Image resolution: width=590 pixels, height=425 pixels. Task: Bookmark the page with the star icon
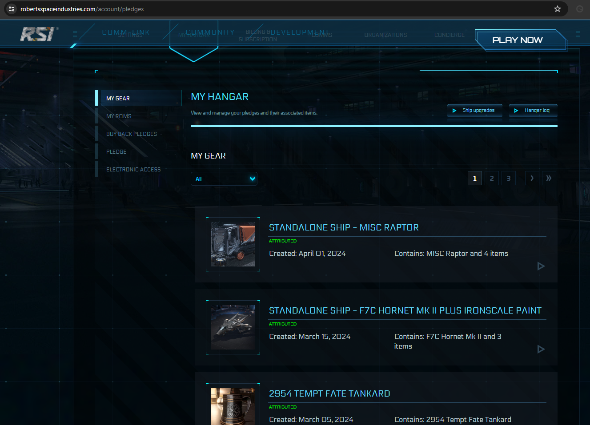(557, 9)
